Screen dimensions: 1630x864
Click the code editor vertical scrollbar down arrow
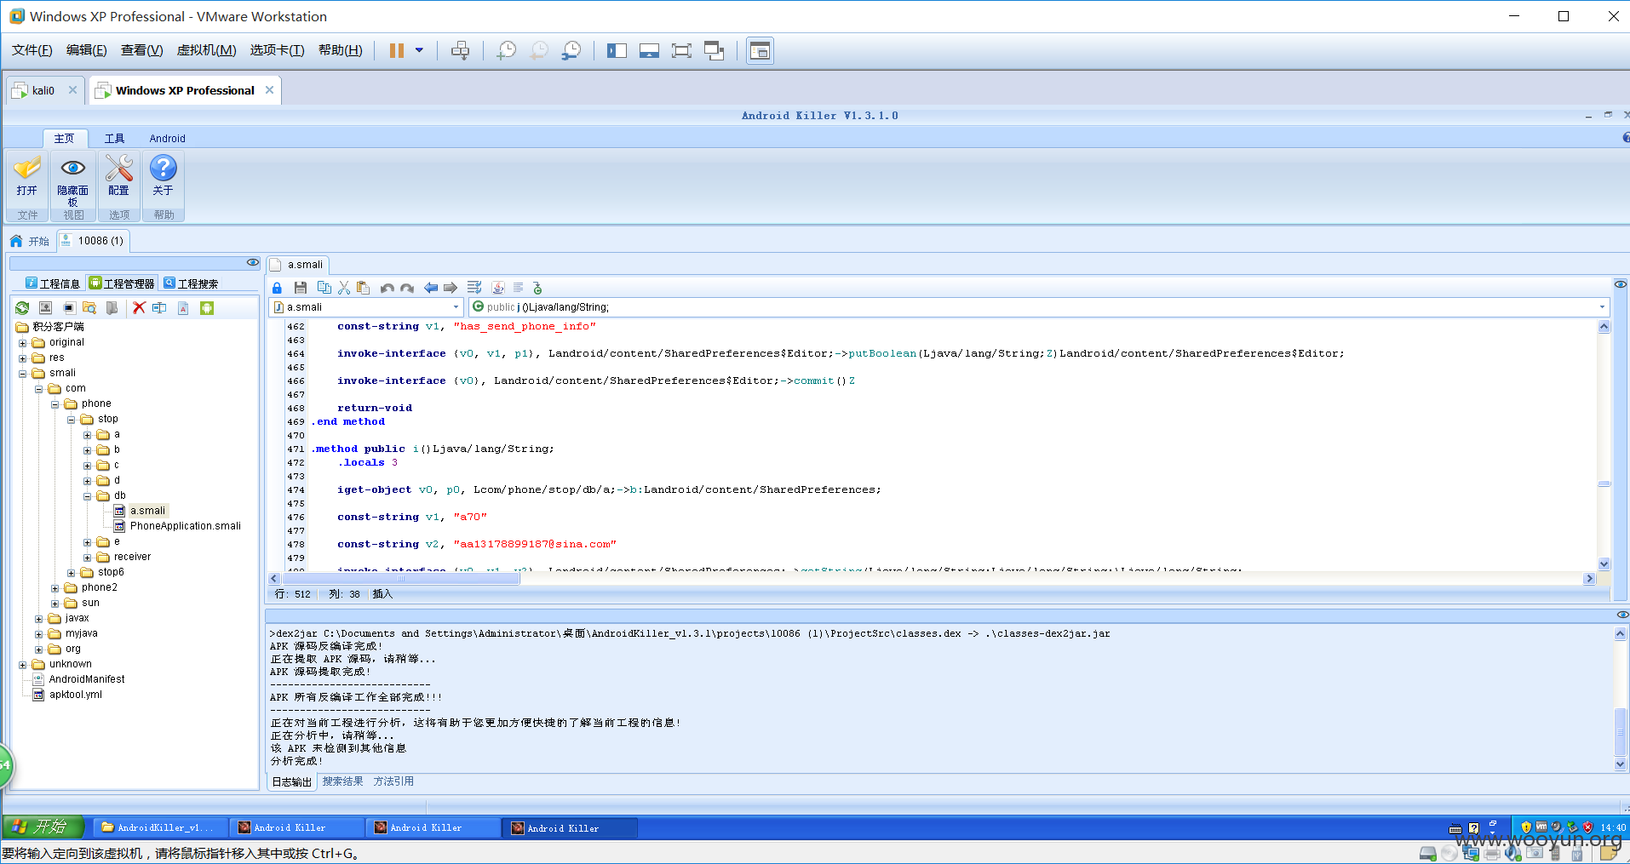(1604, 564)
